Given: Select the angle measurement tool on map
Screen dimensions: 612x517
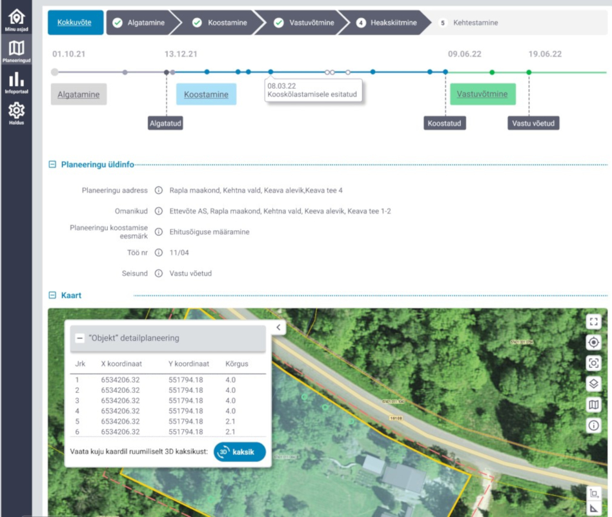Looking at the screenshot, I should (593, 507).
